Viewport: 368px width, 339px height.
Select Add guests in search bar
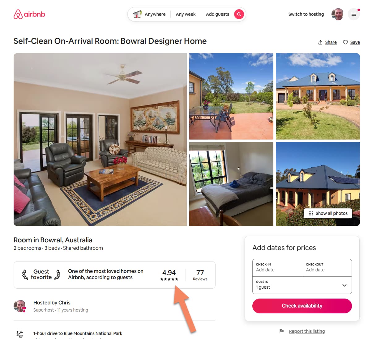(217, 14)
